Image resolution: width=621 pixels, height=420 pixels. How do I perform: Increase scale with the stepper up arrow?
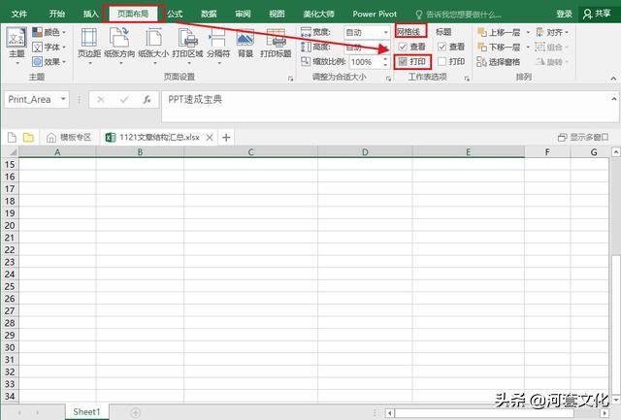[385, 58]
